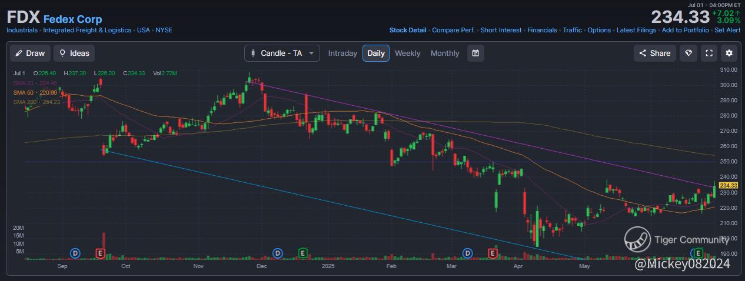This screenshot has height=281, width=745.
Task: Expand the Candle - TA chart type dropdown
Action: [x=282, y=53]
